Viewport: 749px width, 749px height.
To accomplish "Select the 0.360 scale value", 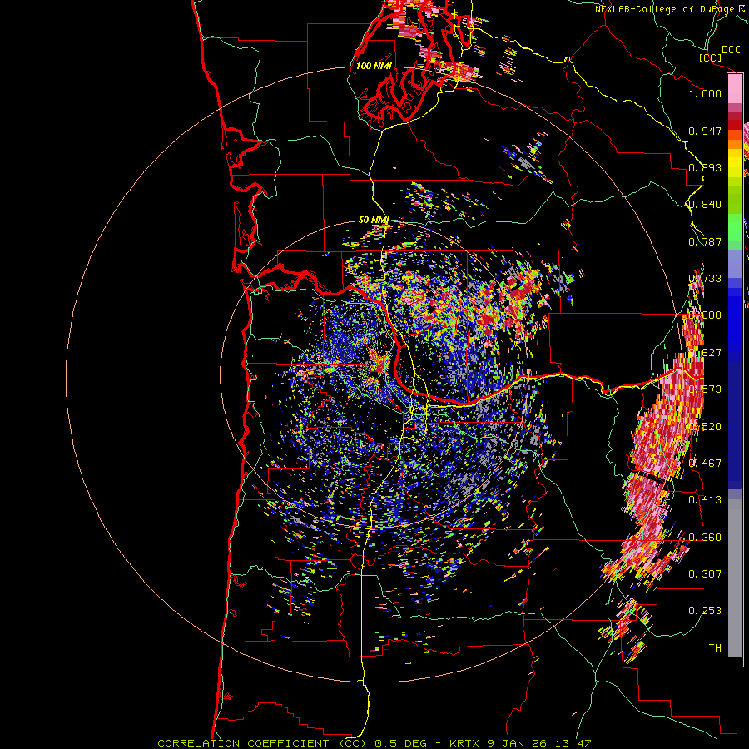I will pyautogui.click(x=705, y=537).
